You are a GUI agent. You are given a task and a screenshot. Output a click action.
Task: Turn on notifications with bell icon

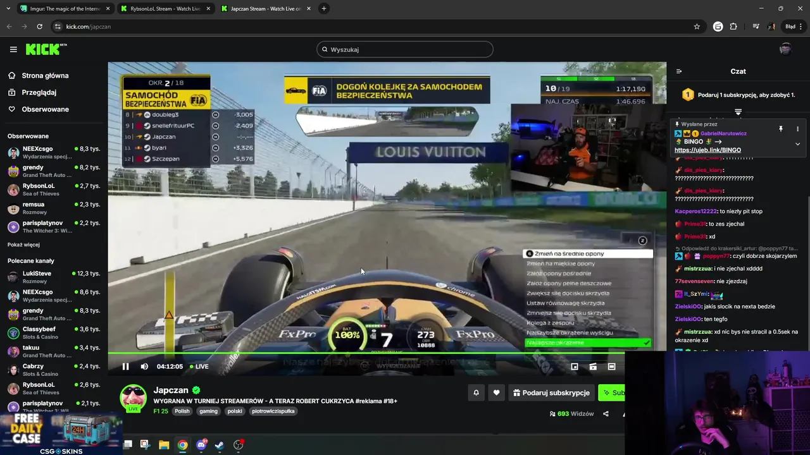click(x=476, y=392)
